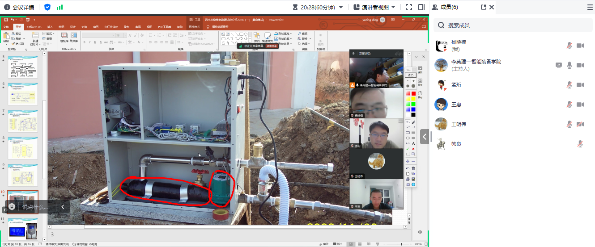Toggle camera for 王明伟
The width and height of the screenshot is (595, 247).
pos(580,124)
